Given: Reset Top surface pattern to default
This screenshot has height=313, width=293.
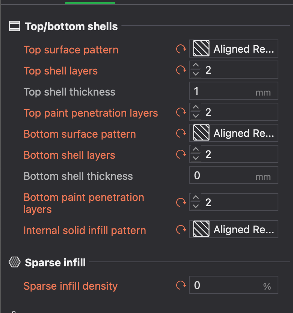Looking at the screenshot, I should tap(181, 49).
